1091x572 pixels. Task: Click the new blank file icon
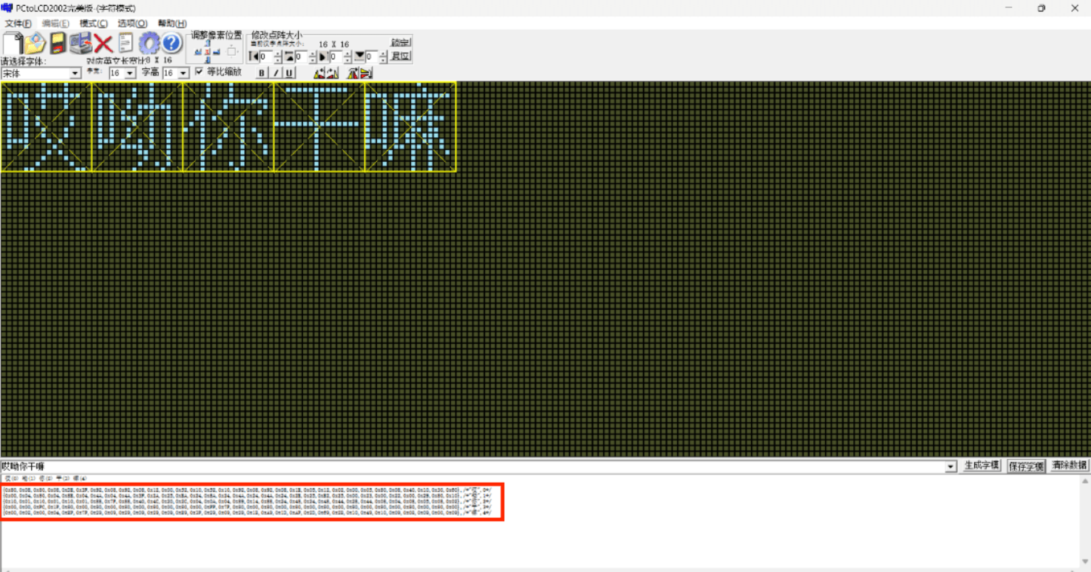[x=13, y=43]
